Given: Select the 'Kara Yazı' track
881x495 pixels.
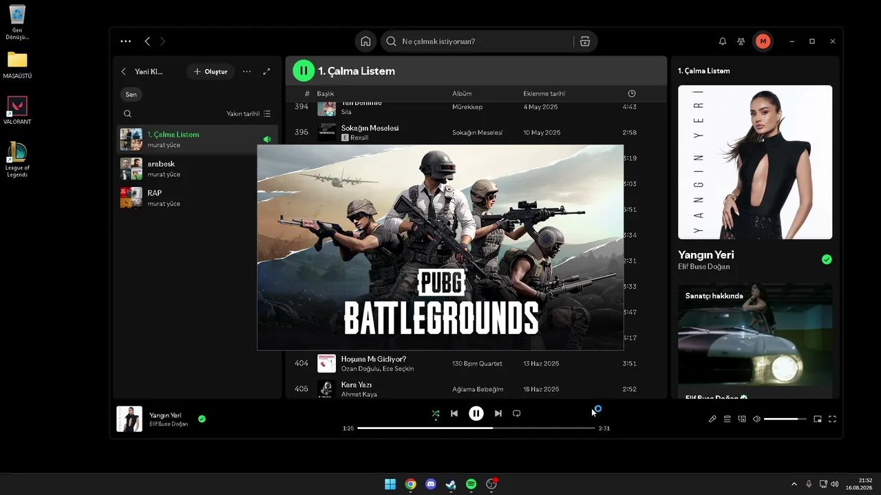Looking at the screenshot, I should point(357,385).
